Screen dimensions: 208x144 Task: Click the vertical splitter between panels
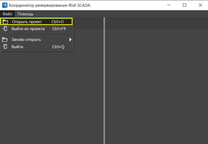104,81
